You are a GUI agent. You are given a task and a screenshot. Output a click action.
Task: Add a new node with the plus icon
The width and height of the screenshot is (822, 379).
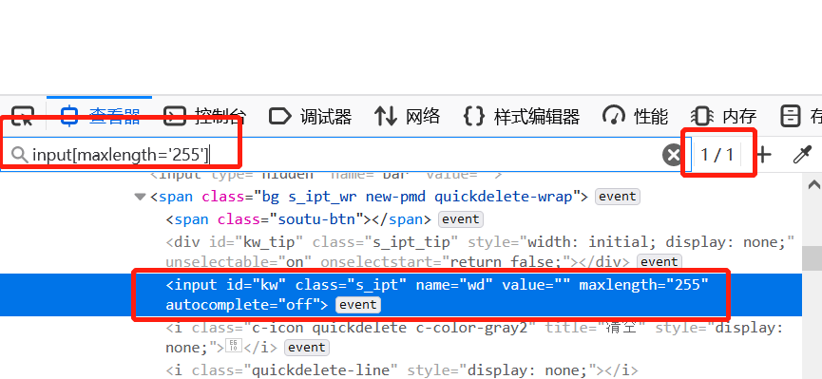764,155
